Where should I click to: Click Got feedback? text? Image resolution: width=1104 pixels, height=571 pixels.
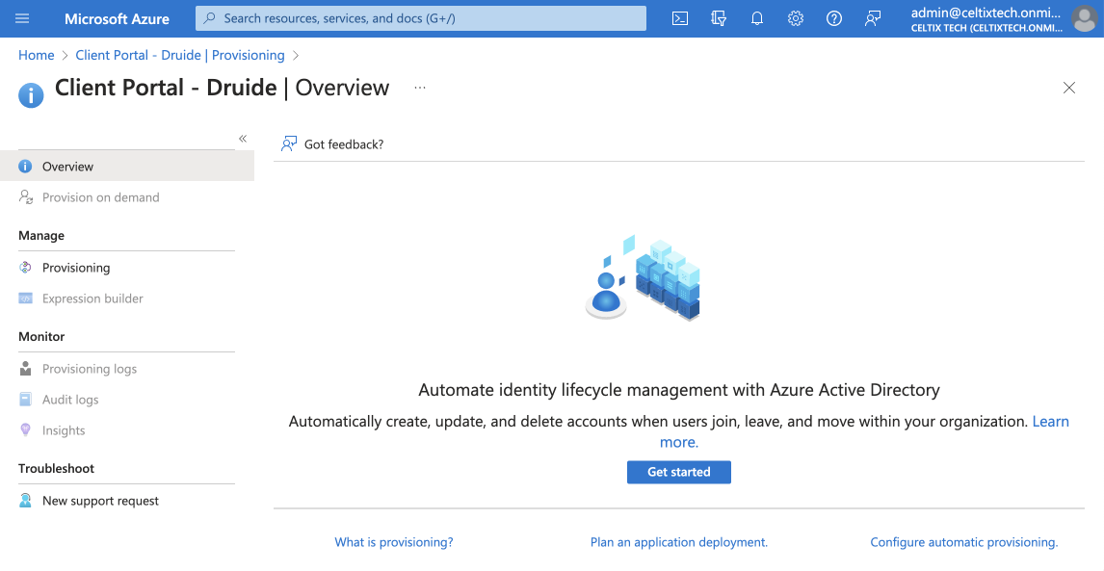tap(344, 144)
